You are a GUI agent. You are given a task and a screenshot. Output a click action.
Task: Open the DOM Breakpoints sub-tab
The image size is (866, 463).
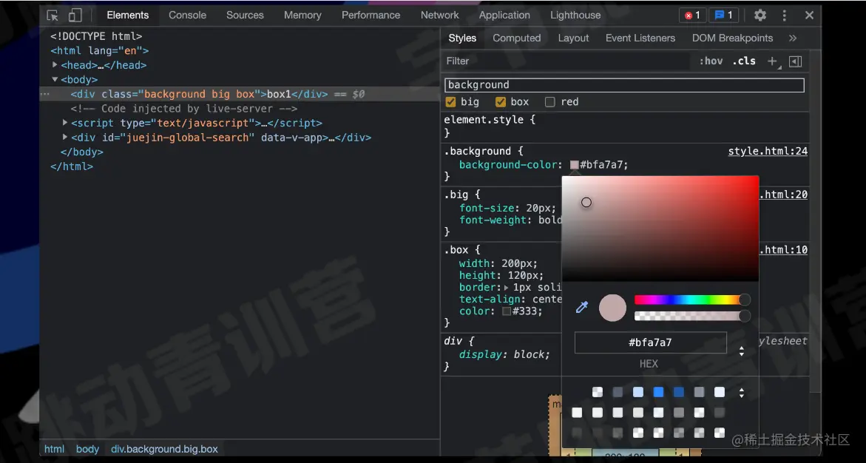pos(732,38)
